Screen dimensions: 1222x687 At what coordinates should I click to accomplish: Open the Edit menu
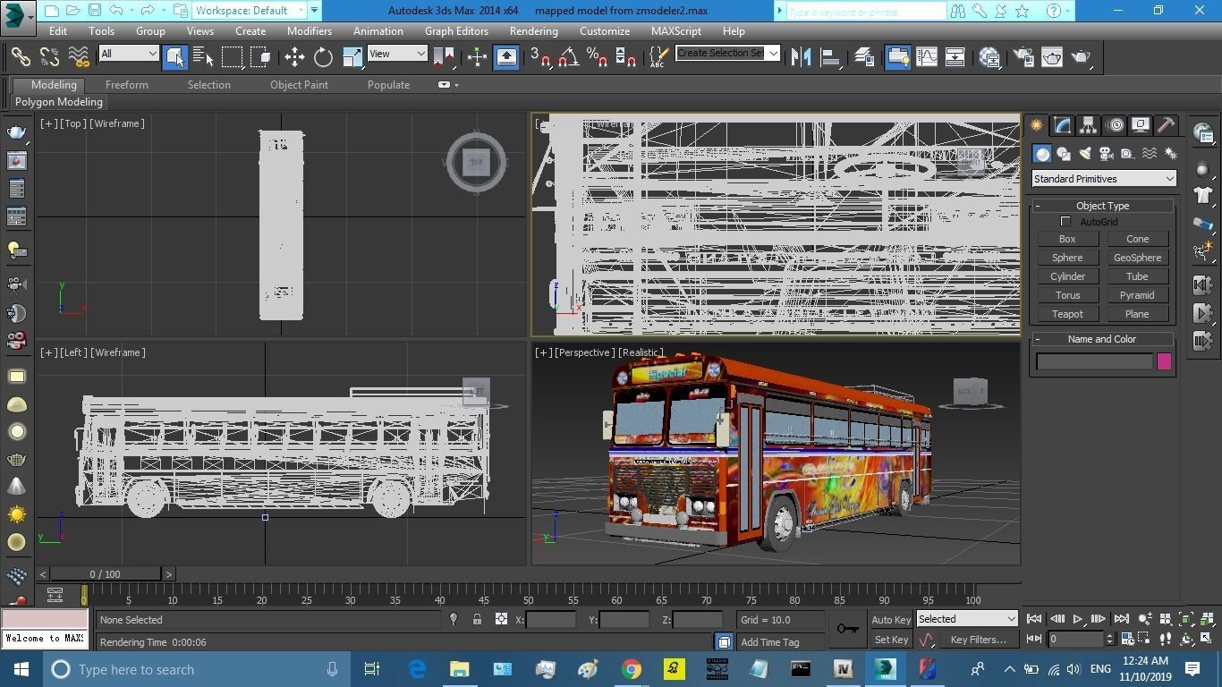tap(58, 30)
